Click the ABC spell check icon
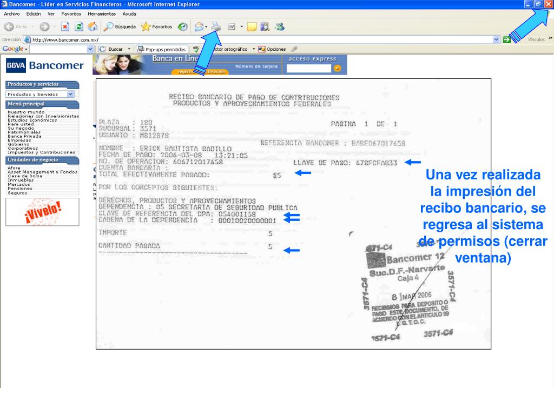 [x=196, y=49]
